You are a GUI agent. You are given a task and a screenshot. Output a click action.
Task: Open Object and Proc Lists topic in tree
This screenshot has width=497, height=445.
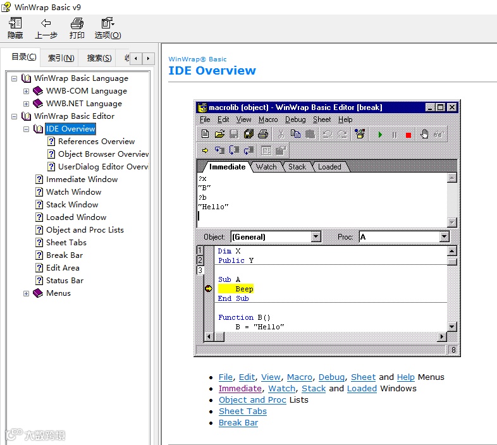85,230
